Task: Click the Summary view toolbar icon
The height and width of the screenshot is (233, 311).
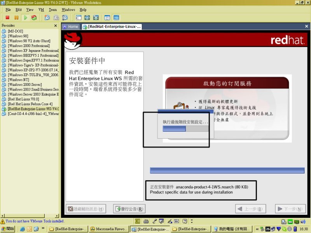Action: (x=107, y=17)
